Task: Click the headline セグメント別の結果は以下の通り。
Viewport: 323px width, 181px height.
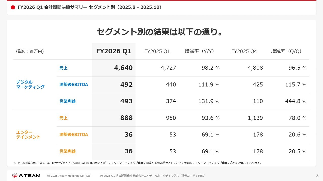Action: point(161,32)
